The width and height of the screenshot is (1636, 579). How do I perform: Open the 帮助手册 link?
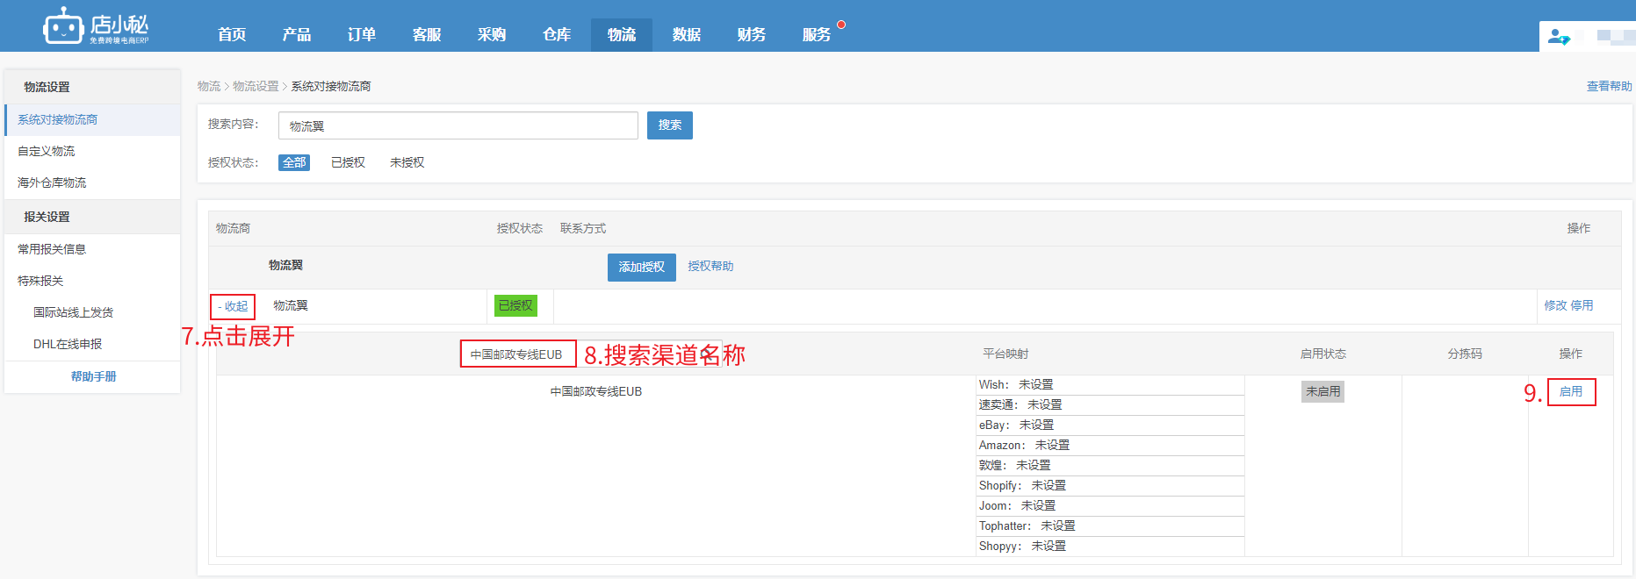(93, 376)
